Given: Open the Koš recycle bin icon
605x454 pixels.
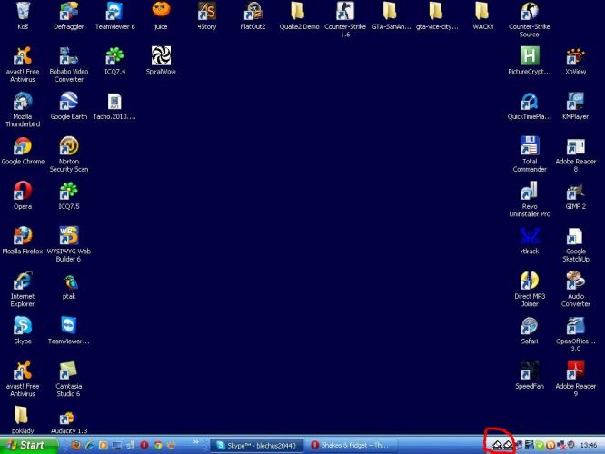Looking at the screenshot, I should pyautogui.click(x=23, y=15).
